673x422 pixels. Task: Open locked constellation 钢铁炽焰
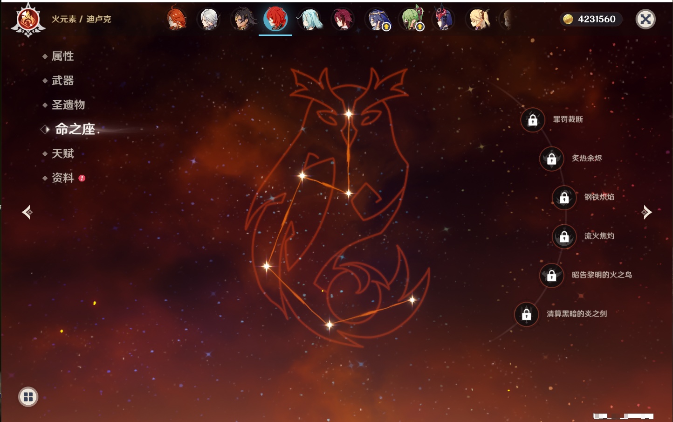click(x=564, y=197)
